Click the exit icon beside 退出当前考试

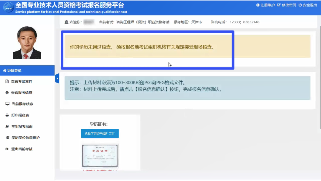pos(7,149)
